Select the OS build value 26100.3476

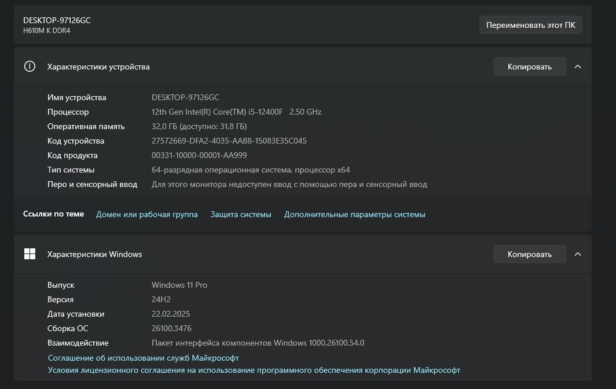click(172, 328)
